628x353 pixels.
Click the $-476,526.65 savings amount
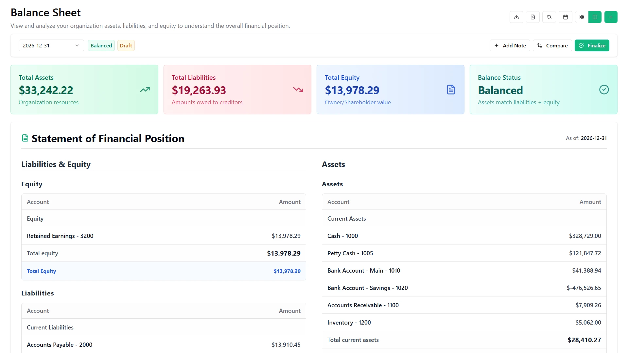584,288
